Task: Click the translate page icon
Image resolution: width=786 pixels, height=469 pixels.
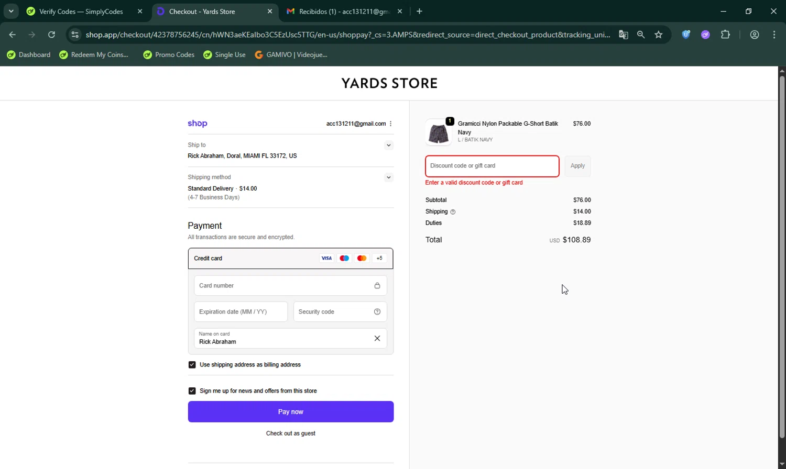Action: pos(623,35)
